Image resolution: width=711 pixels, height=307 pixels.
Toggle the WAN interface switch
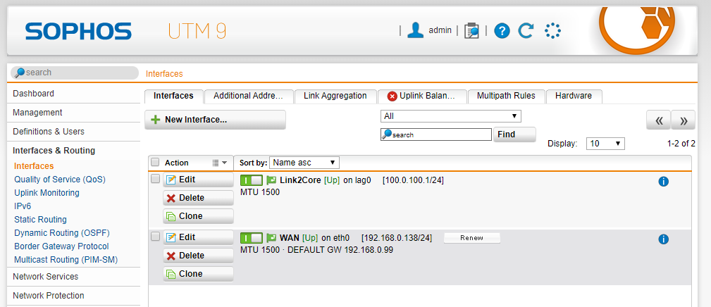[x=252, y=238]
